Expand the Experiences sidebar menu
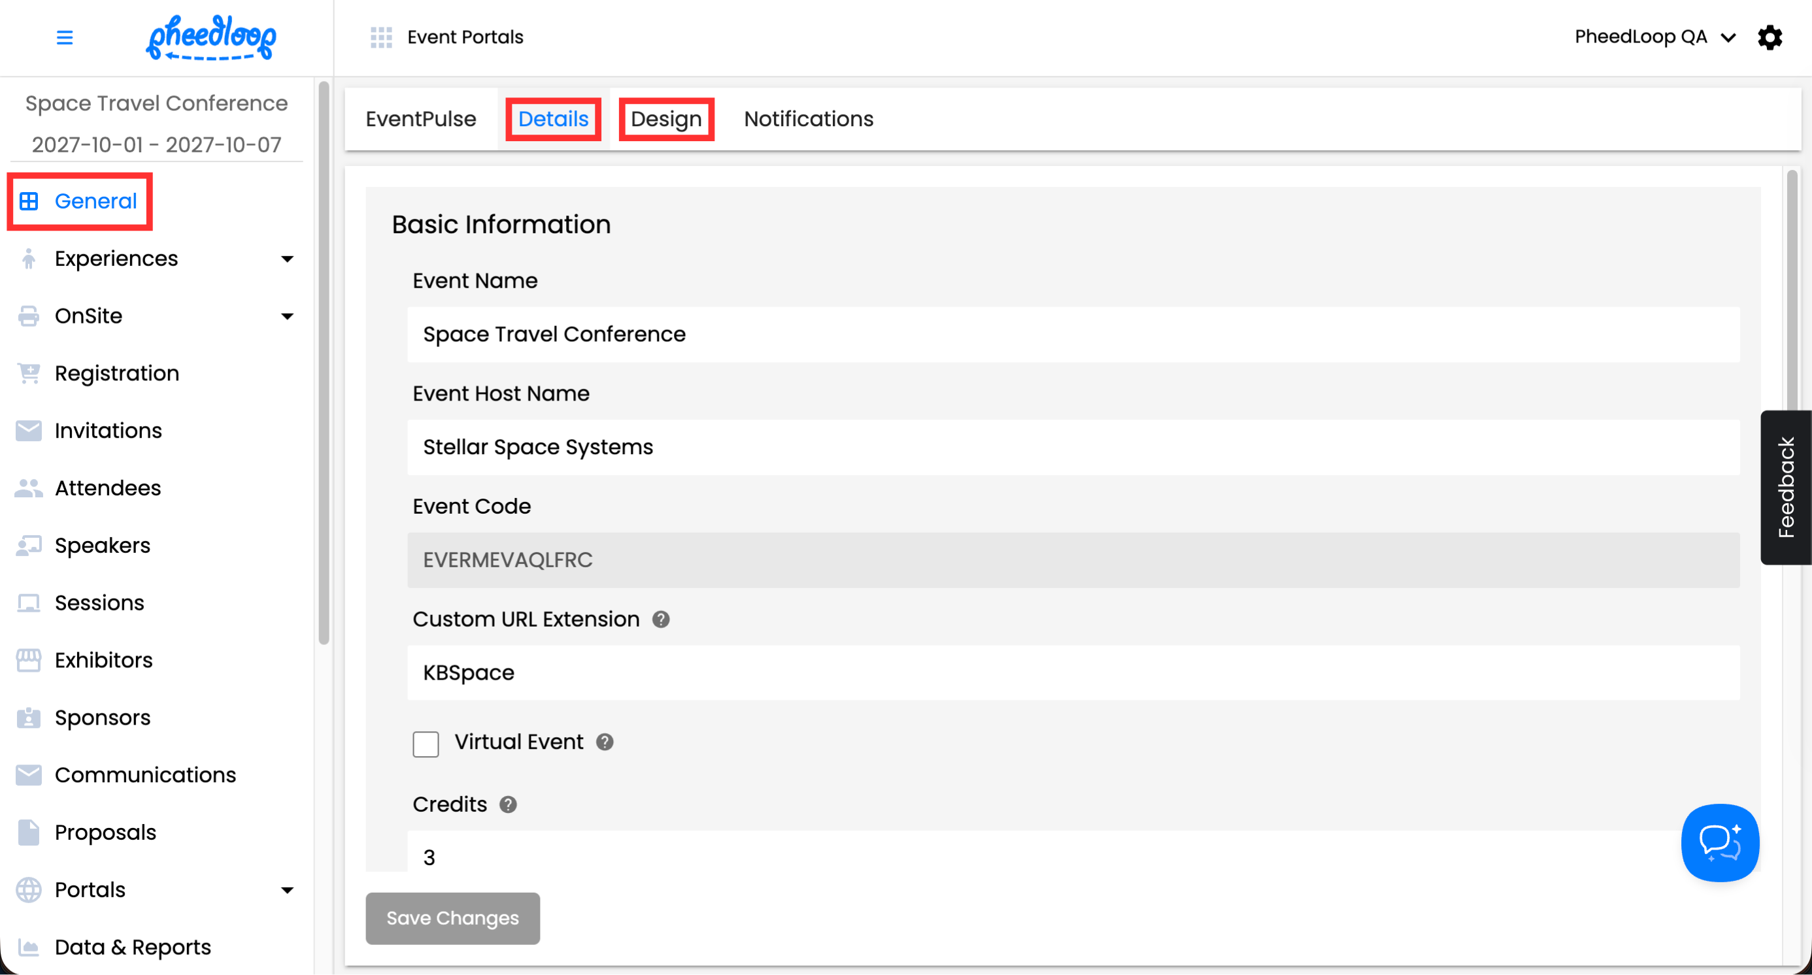The height and width of the screenshot is (975, 1812). pyautogui.click(x=287, y=259)
